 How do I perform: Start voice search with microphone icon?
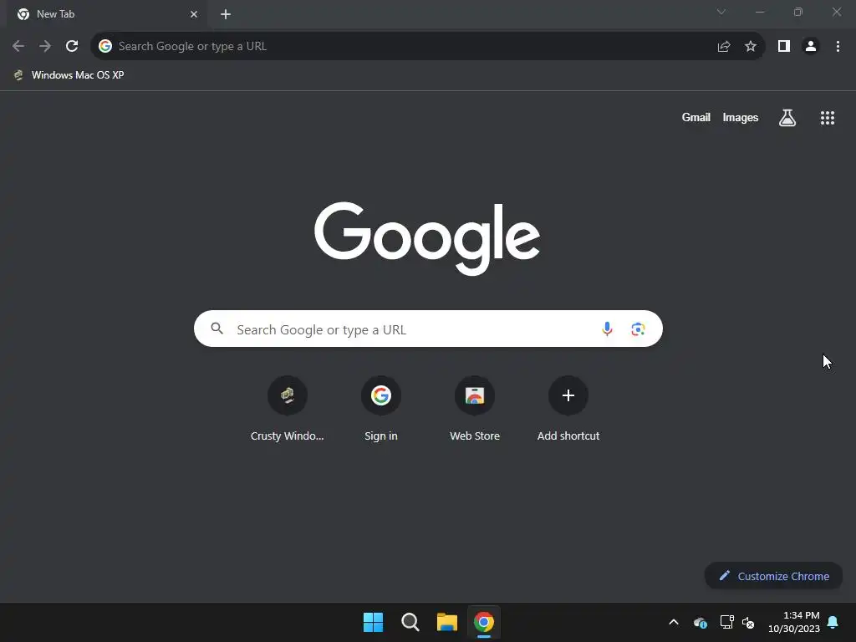coord(607,329)
